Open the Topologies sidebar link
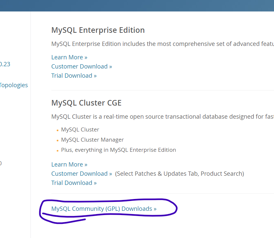Screen dimensions: 274x238 pyautogui.click(x=14, y=85)
